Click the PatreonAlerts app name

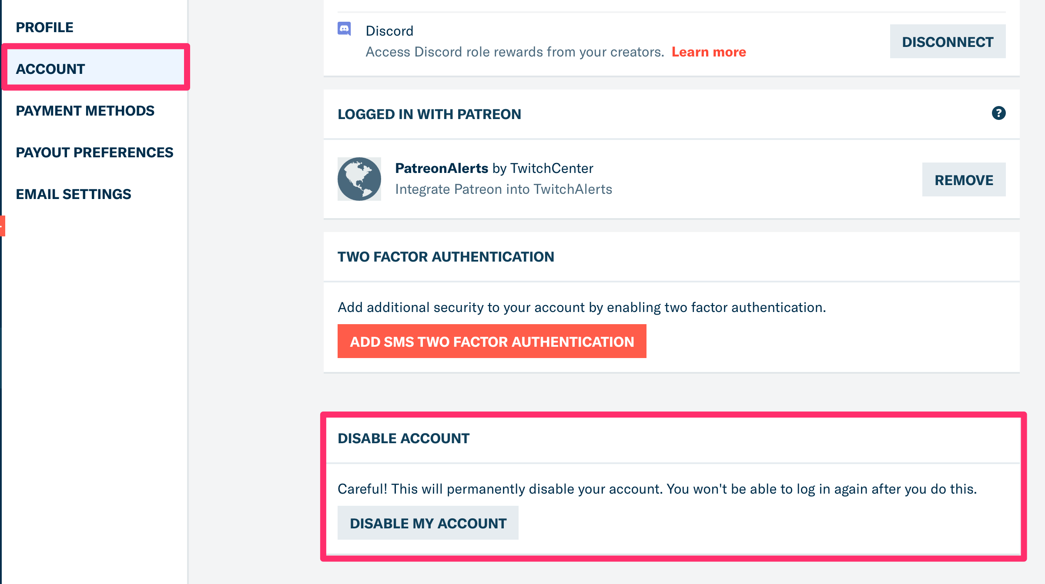(x=442, y=169)
